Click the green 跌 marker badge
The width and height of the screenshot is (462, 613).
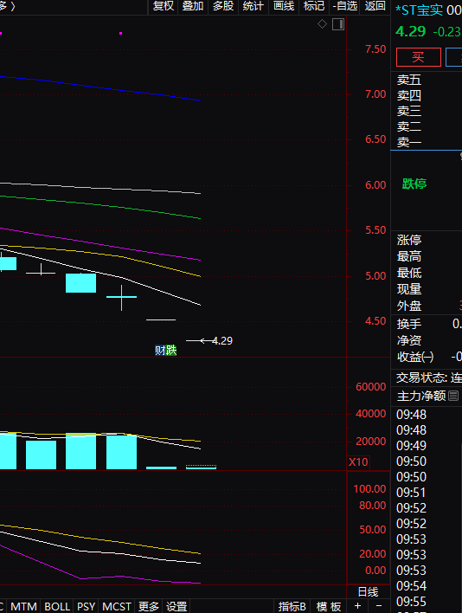point(171,351)
